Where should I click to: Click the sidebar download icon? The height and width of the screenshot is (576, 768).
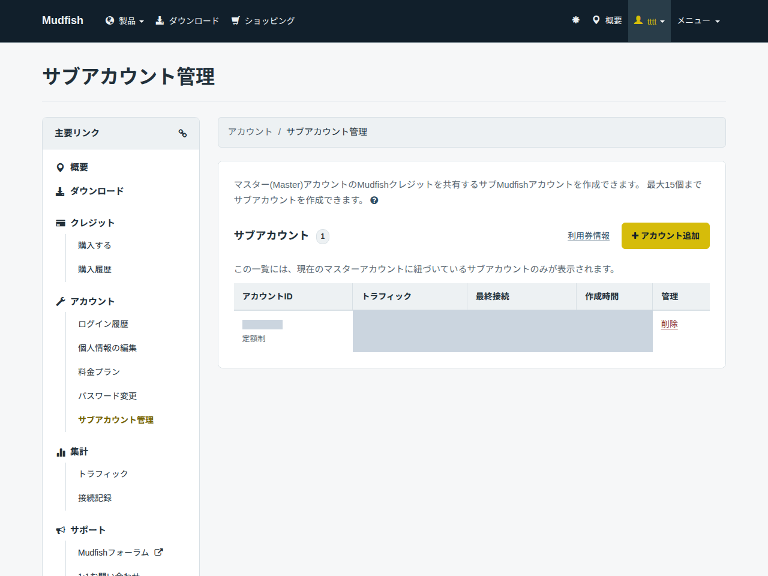(60, 191)
